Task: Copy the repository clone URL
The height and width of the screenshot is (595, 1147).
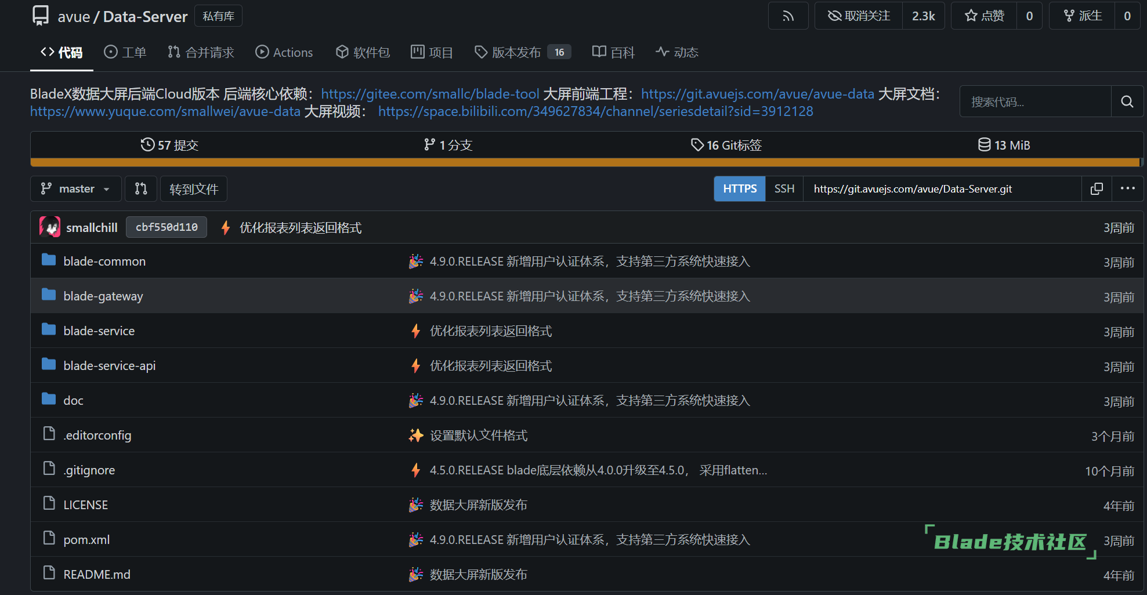Action: pyautogui.click(x=1097, y=189)
